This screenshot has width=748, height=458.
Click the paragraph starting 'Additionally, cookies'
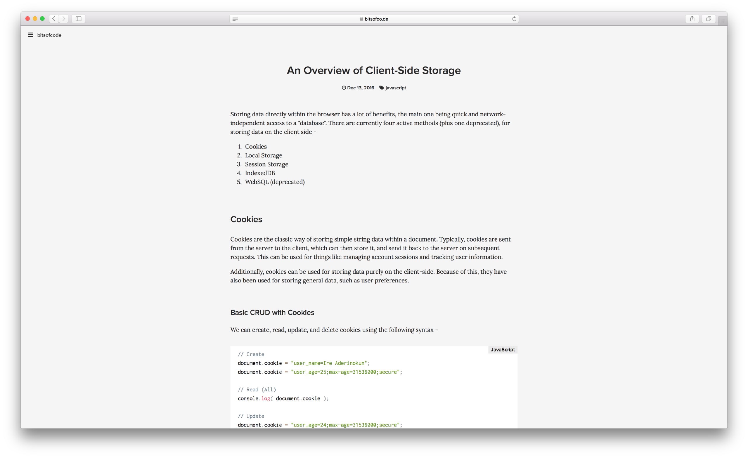[x=368, y=276]
